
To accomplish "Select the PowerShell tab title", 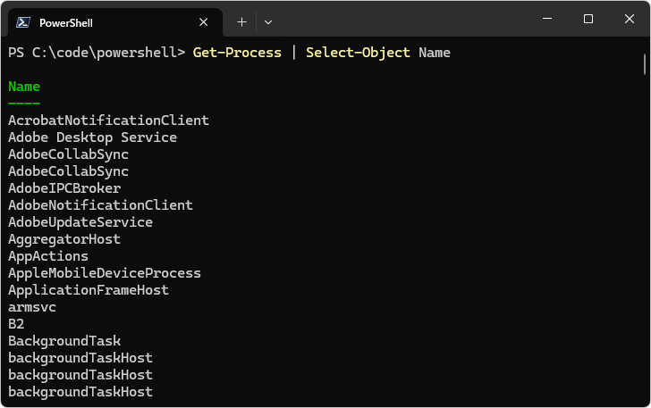I will coord(66,23).
